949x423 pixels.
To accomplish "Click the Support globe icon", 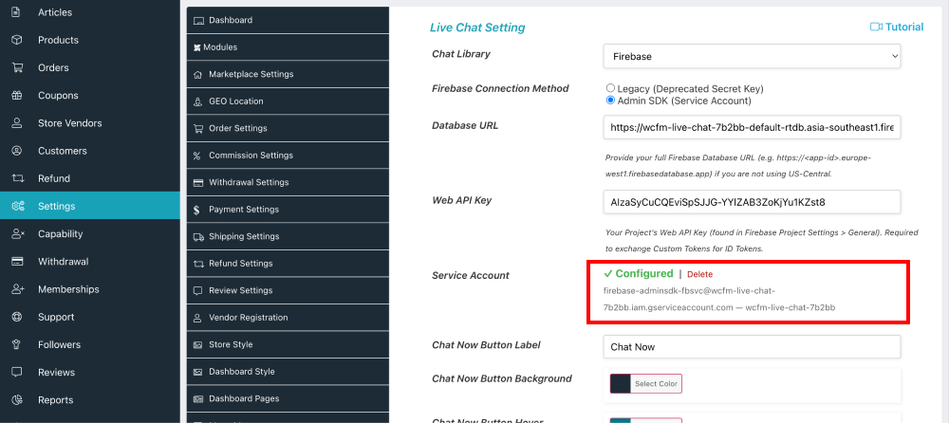I will 17,317.
